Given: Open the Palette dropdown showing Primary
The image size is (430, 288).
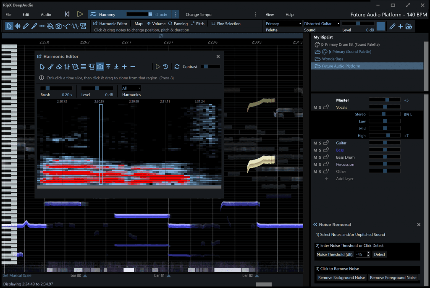Looking at the screenshot, I should coord(283,24).
